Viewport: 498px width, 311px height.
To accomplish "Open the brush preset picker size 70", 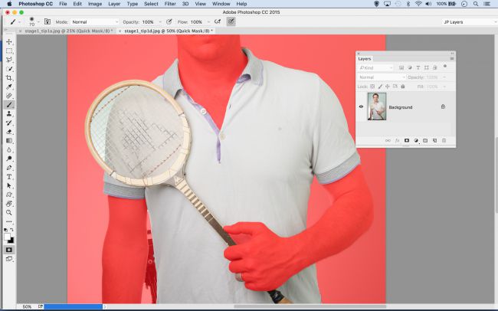I will (33, 22).
